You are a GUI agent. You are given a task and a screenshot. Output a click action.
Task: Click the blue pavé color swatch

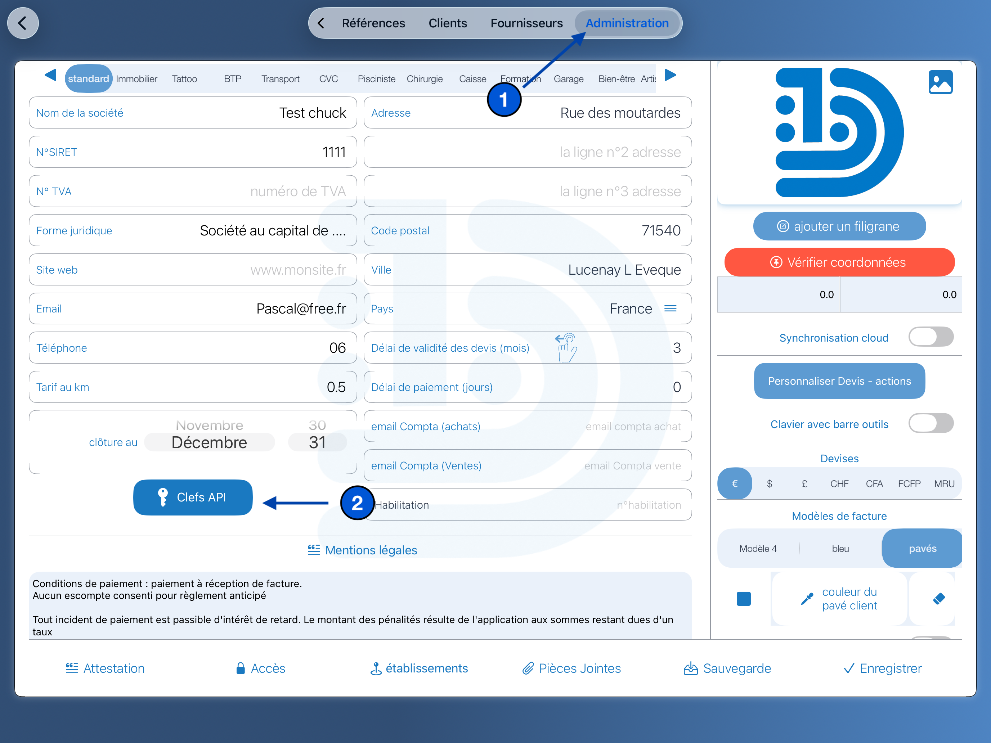pyautogui.click(x=743, y=598)
